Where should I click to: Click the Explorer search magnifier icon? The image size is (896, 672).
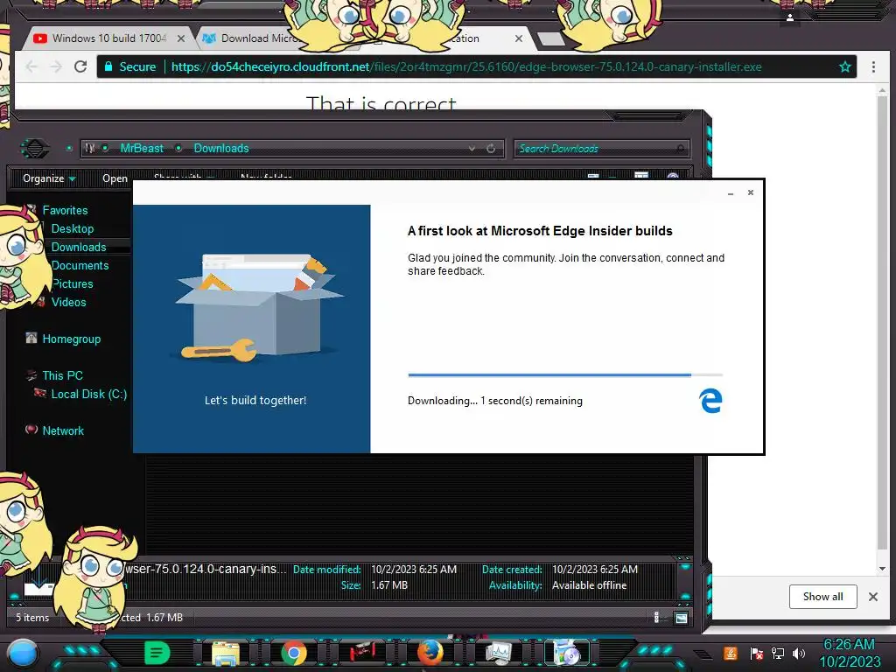pos(680,149)
